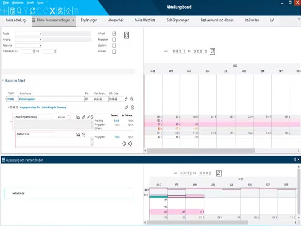Go home with the house toolbar icon

tap(68, 11)
